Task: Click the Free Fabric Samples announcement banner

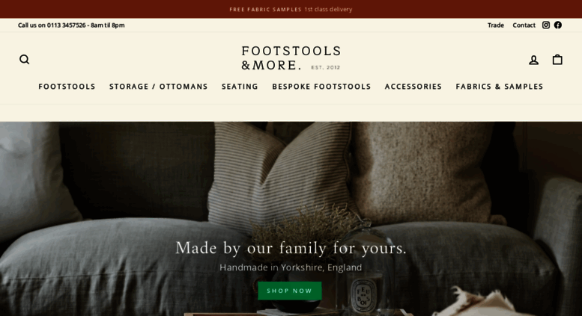Action: point(291,9)
